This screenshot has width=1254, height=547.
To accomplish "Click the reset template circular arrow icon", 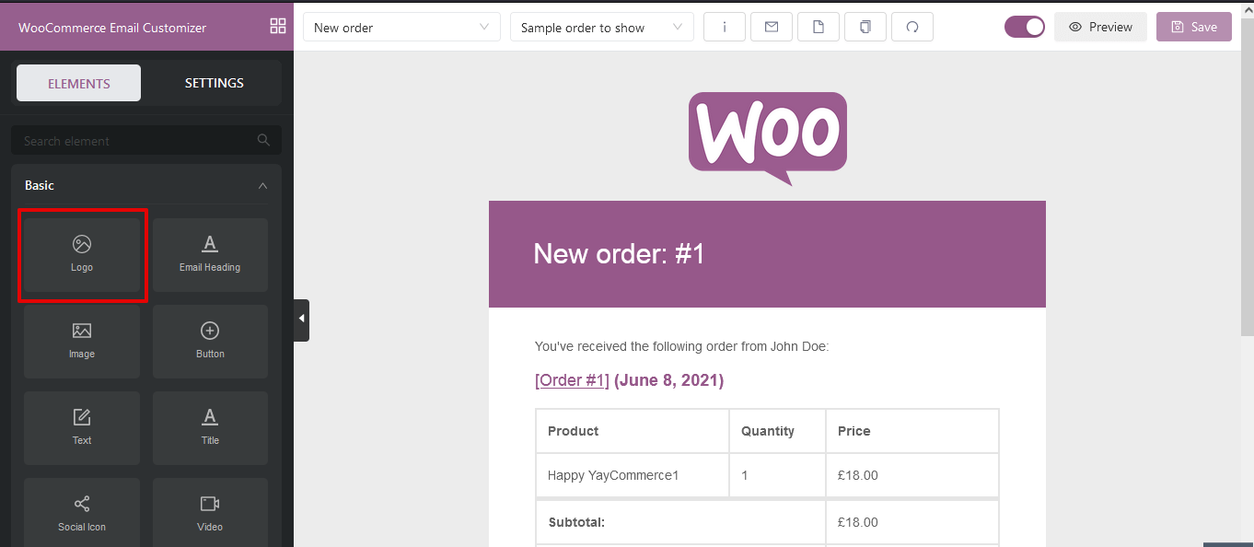I will coord(912,27).
